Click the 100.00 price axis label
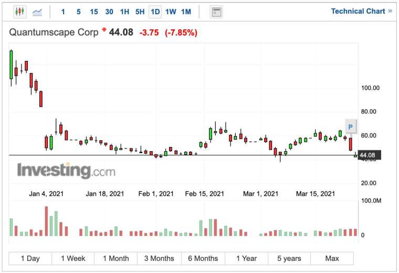The height and width of the screenshot is (273, 399). (x=370, y=88)
